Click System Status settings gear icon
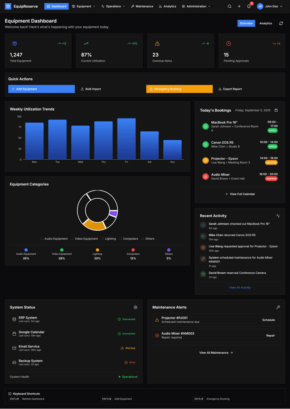Image resolution: width=290 pixels, height=409 pixels. coord(135,307)
